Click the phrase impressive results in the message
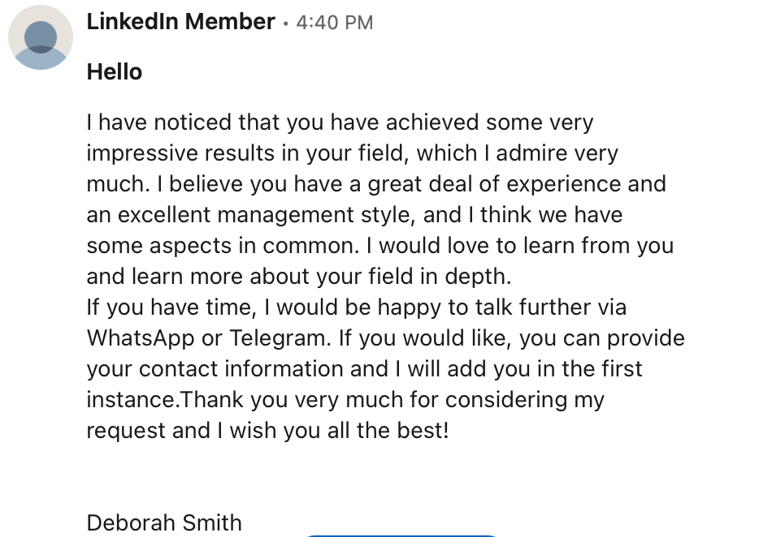 [x=180, y=153]
